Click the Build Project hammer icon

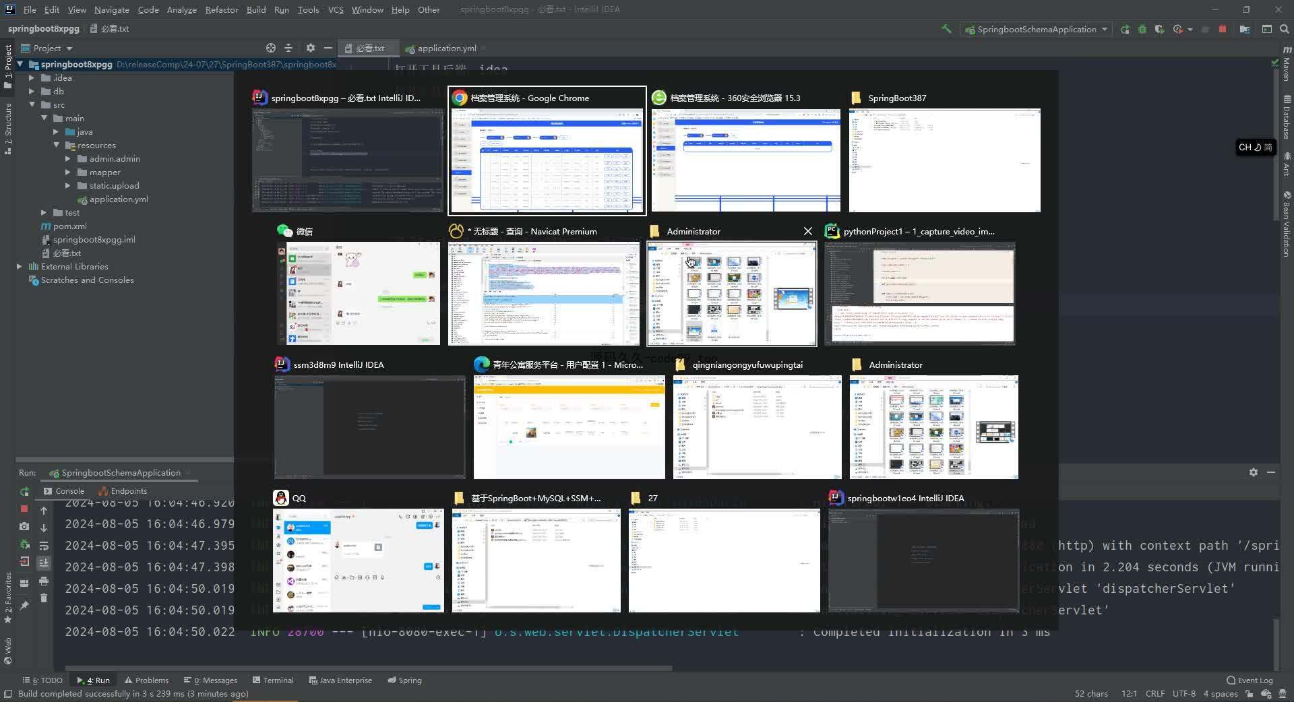[x=946, y=29]
